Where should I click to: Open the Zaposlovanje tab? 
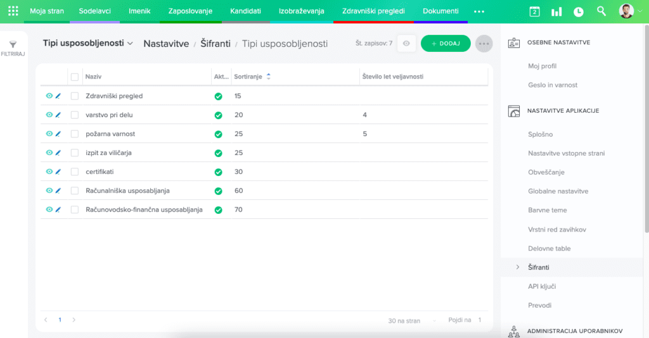tap(190, 11)
